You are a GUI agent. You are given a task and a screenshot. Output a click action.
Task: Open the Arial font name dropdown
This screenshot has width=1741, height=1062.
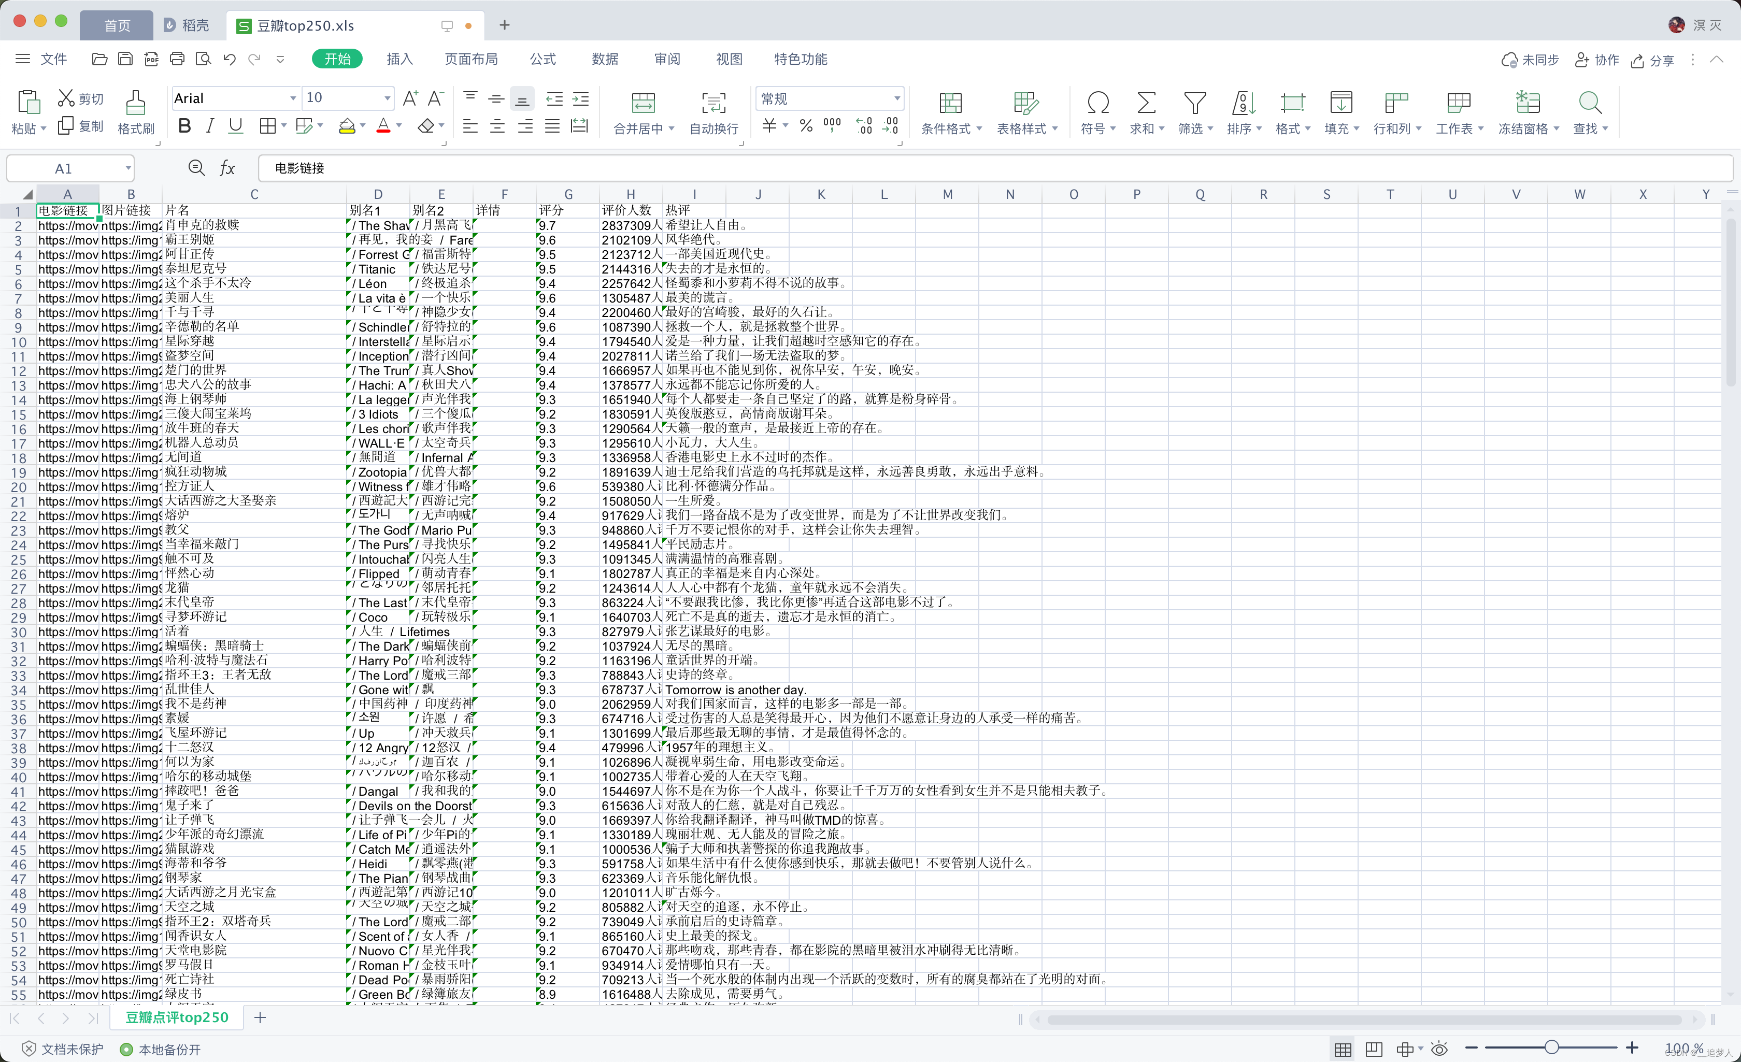(293, 98)
